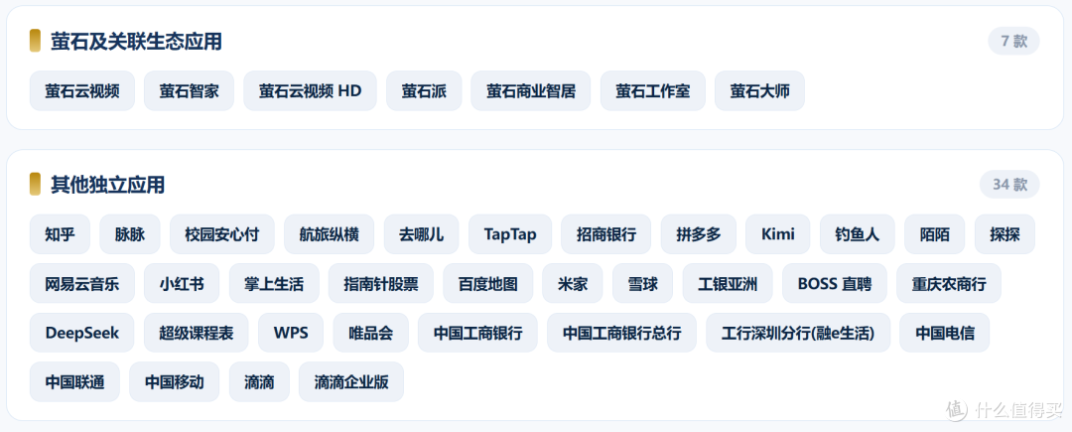Image resolution: width=1072 pixels, height=432 pixels.
Task: Click the 重庆农商行 chip
Action: tap(949, 284)
